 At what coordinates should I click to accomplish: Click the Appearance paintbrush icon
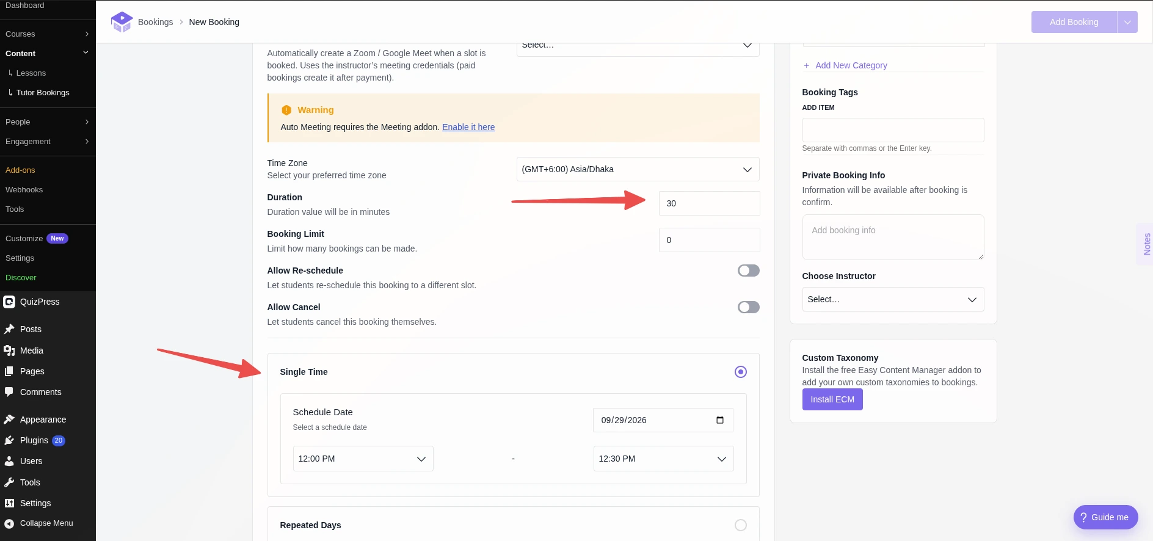point(9,419)
